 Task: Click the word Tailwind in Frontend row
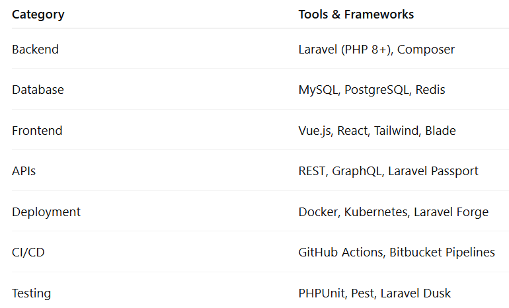pos(395,131)
